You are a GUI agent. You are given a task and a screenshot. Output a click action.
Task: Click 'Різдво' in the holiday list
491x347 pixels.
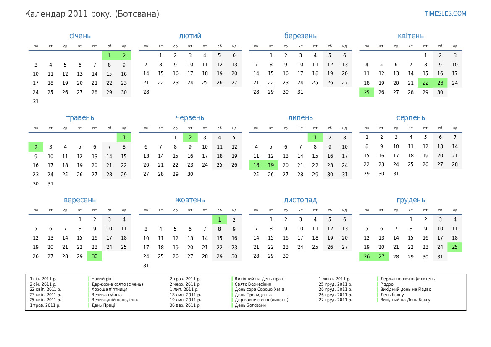386,284
